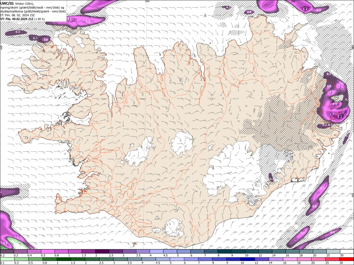This screenshot has width=354, height=265.
Task: Select the '0.4' label on the upper scale
Action: coord(29,255)
